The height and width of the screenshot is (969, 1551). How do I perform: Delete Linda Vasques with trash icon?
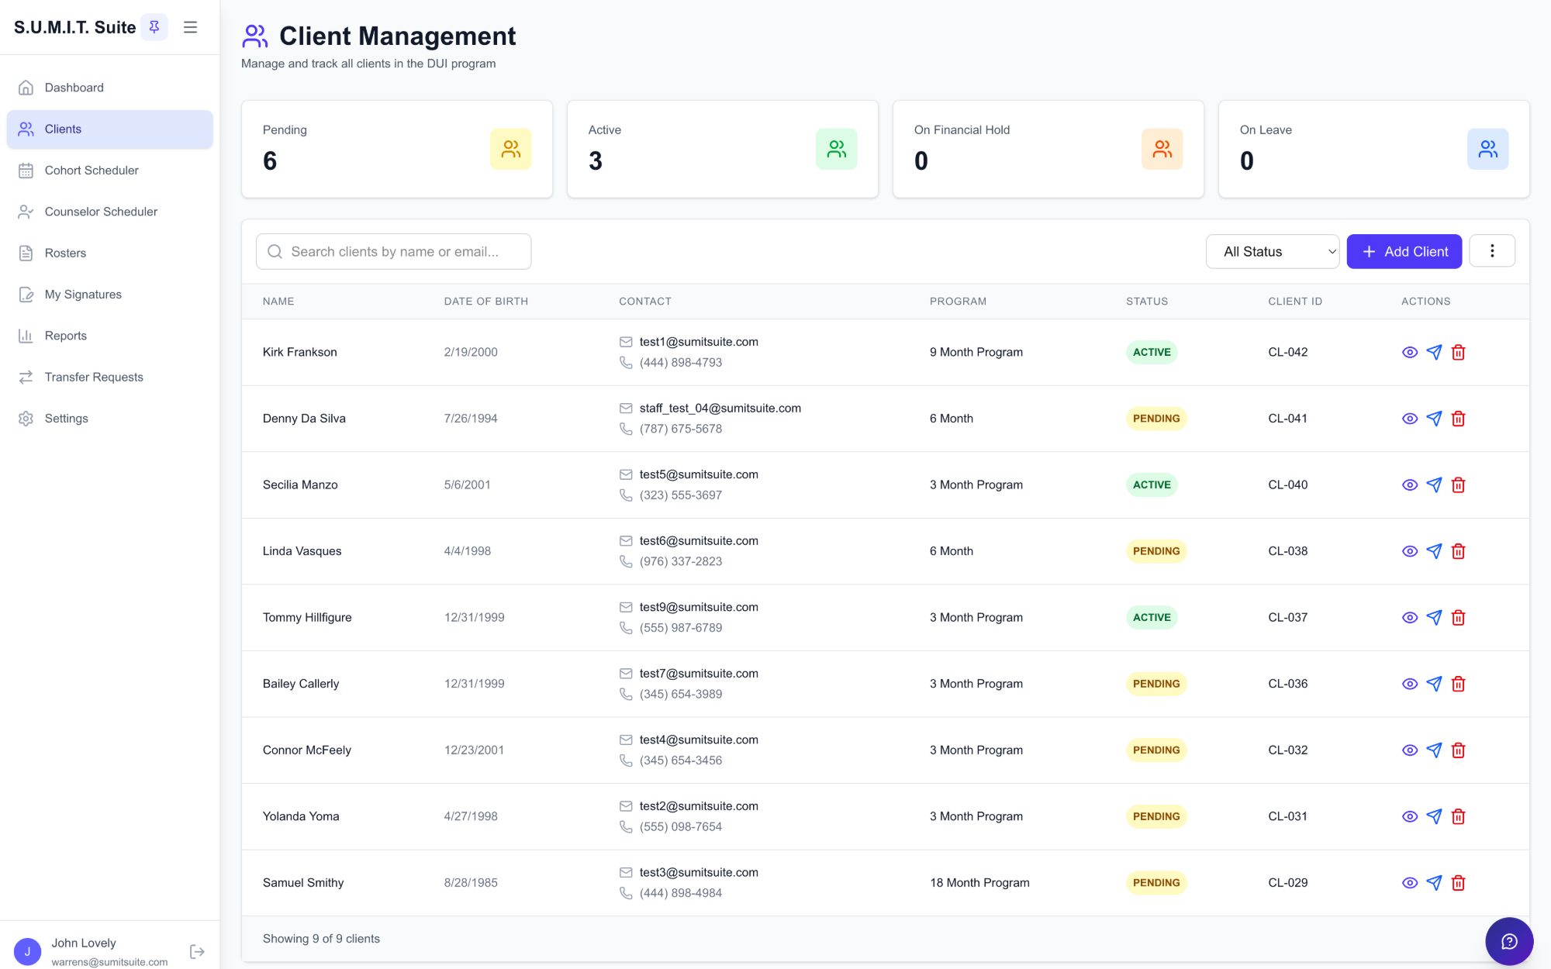pyautogui.click(x=1458, y=551)
